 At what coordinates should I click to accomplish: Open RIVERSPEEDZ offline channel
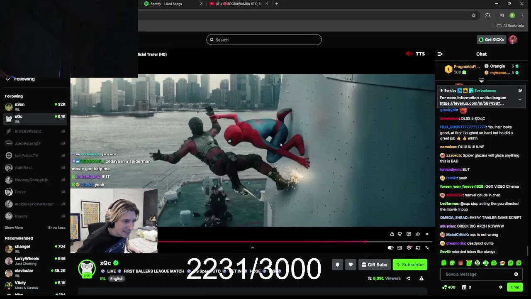[35, 131]
